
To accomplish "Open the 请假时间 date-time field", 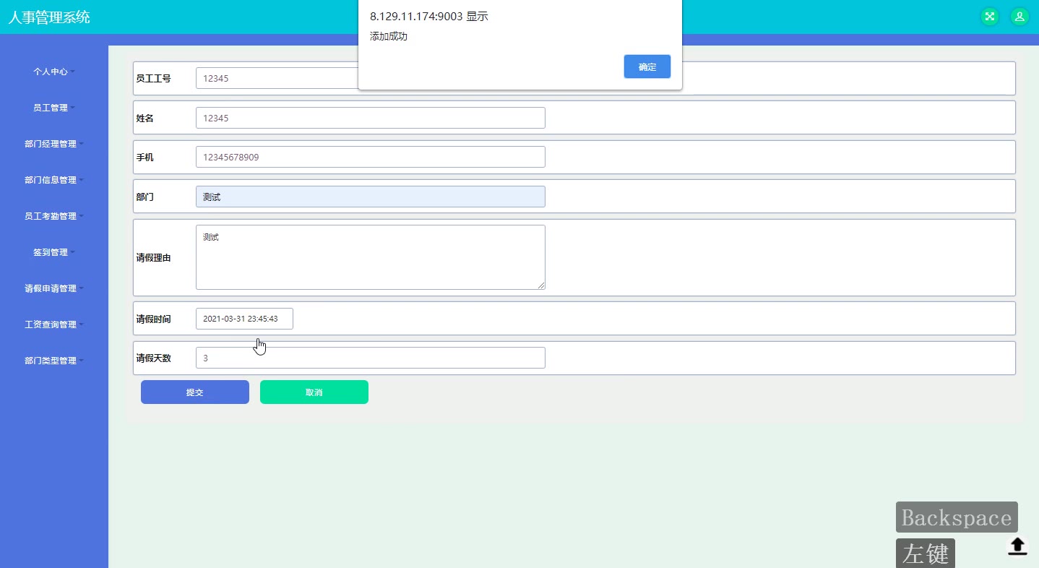I will 244,319.
